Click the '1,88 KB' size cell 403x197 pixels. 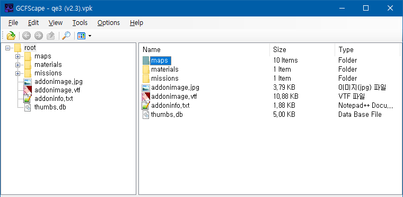click(284, 105)
